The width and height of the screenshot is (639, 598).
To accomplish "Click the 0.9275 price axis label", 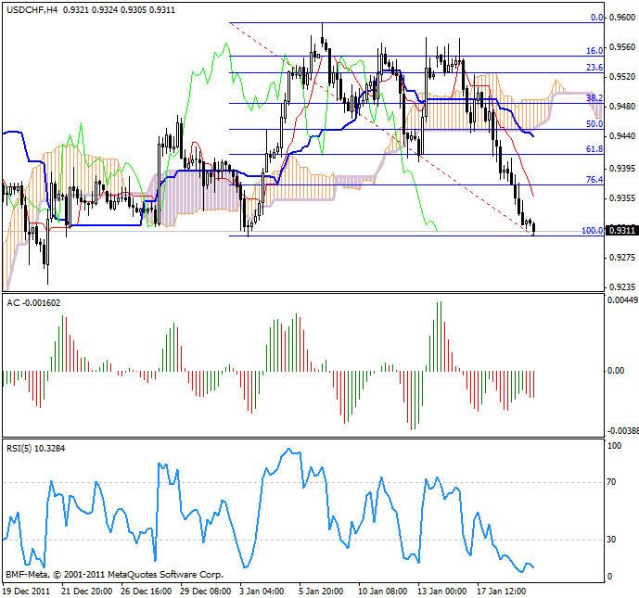I will (x=622, y=258).
